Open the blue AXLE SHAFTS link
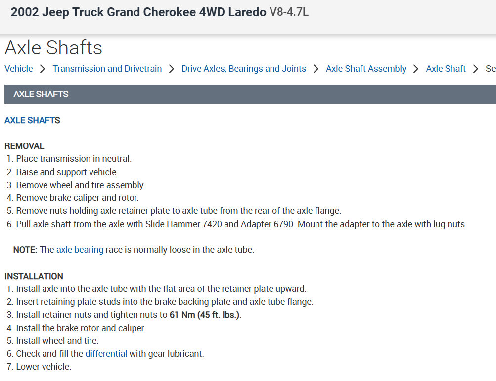This screenshot has width=496, height=381. [32, 120]
